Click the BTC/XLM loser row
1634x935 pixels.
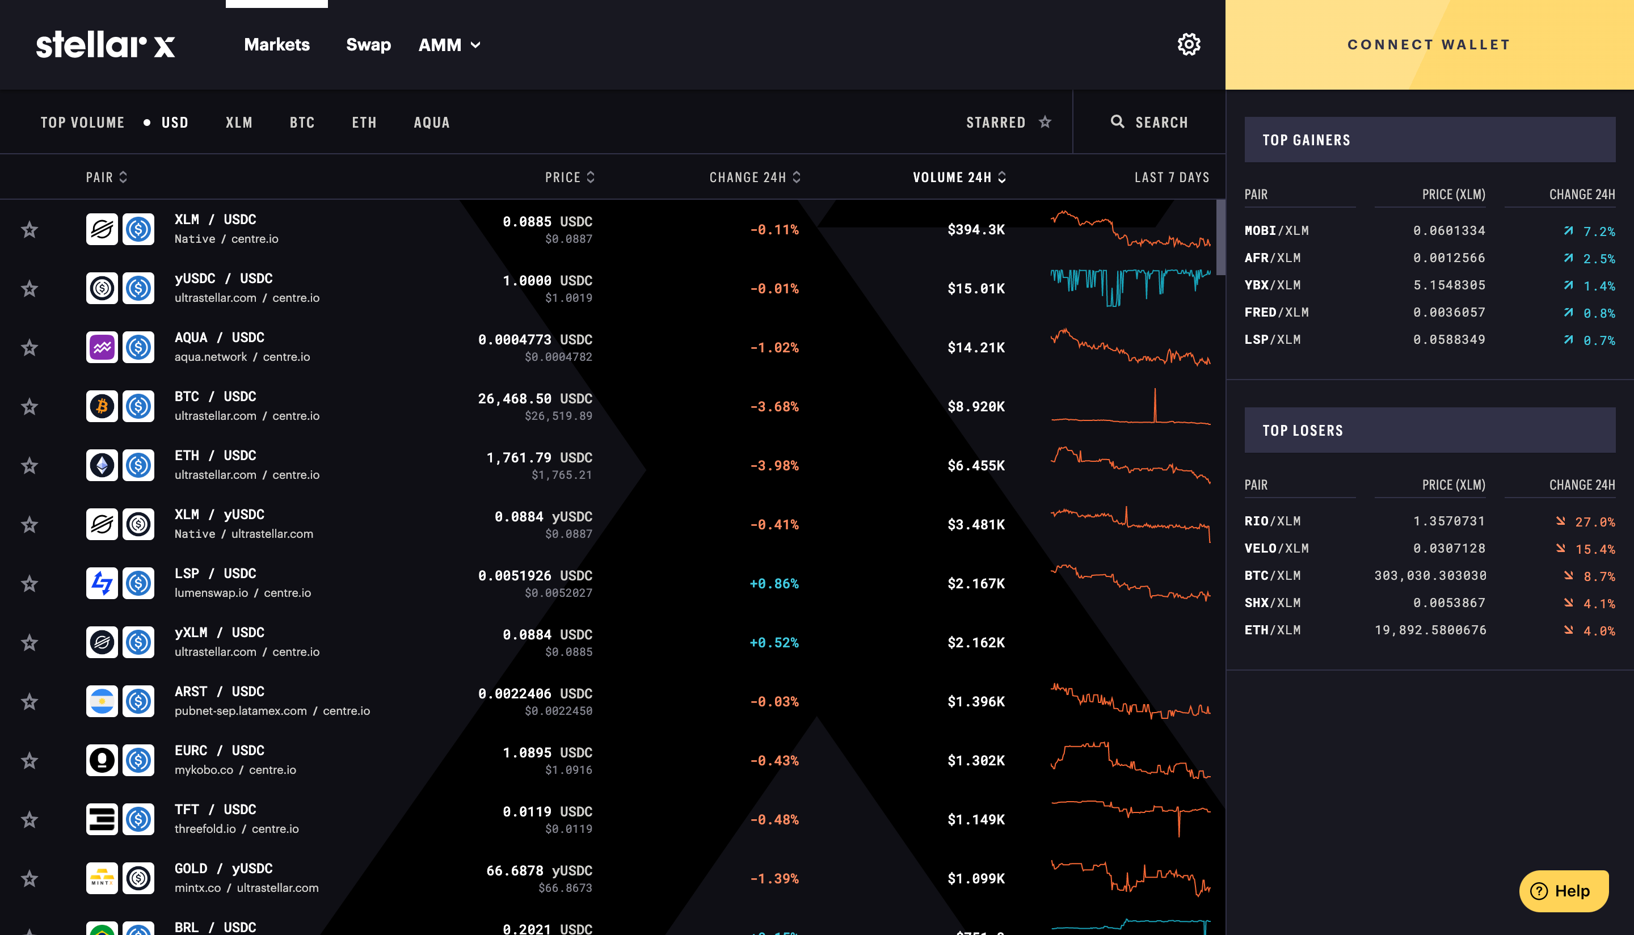tap(1429, 575)
